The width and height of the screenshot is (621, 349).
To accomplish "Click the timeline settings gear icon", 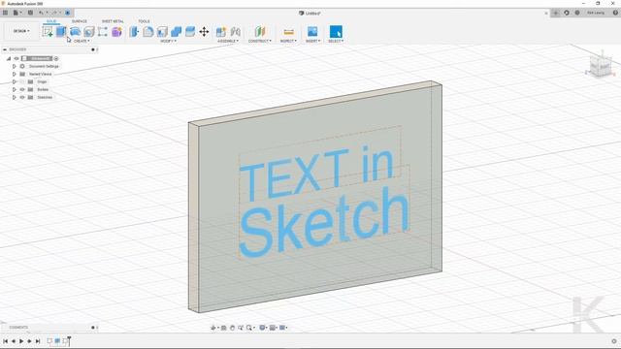I will point(614,341).
